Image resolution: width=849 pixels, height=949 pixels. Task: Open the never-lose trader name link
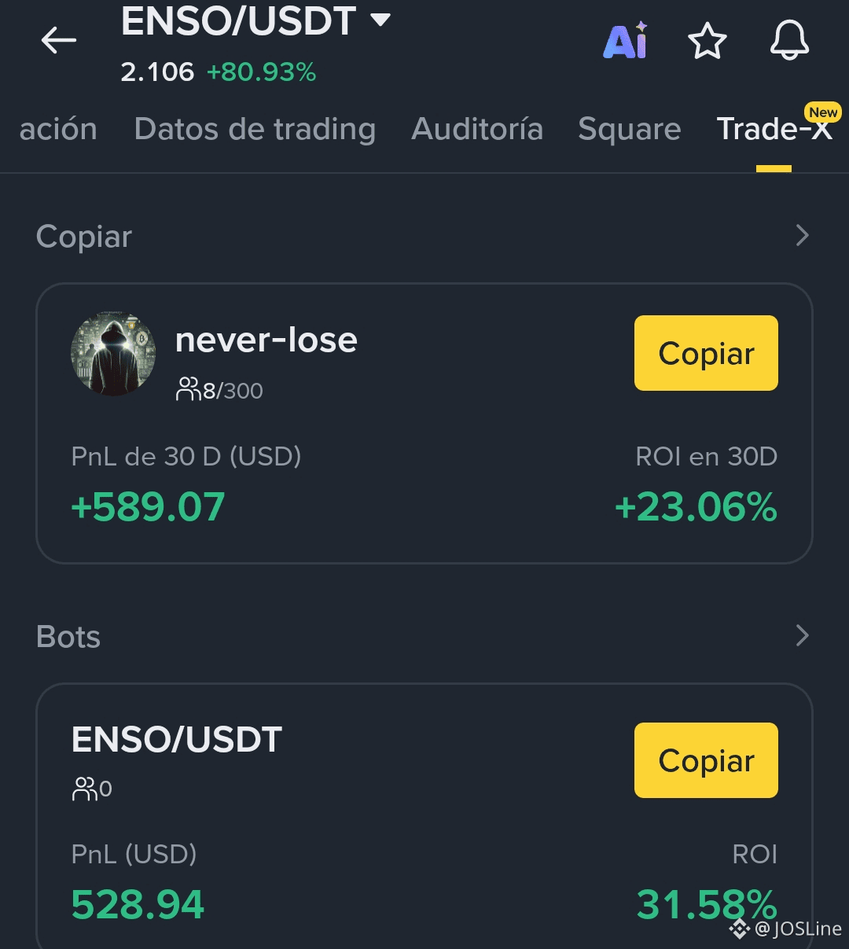tap(266, 340)
